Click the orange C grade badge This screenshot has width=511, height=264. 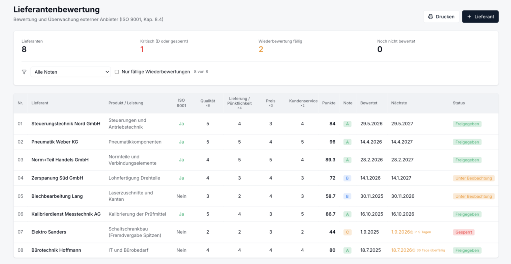[x=347, y=232]
